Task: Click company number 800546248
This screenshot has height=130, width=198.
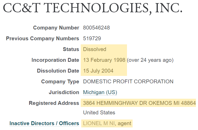Action: [x=96, y=28]
